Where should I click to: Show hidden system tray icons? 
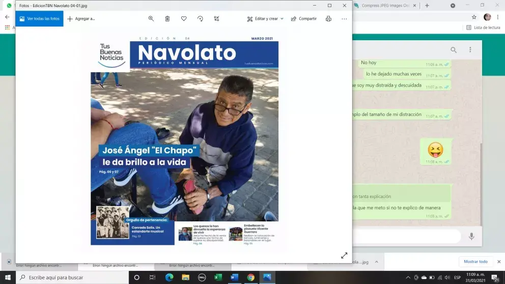408,277
